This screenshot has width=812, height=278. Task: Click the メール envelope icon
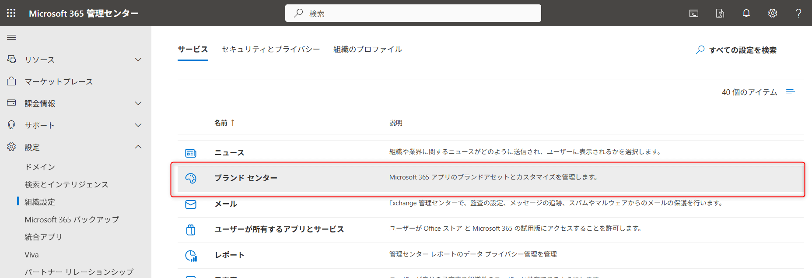191,204
